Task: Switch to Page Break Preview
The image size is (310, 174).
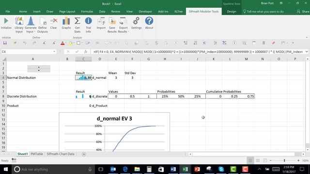Action: pos(265,160)
